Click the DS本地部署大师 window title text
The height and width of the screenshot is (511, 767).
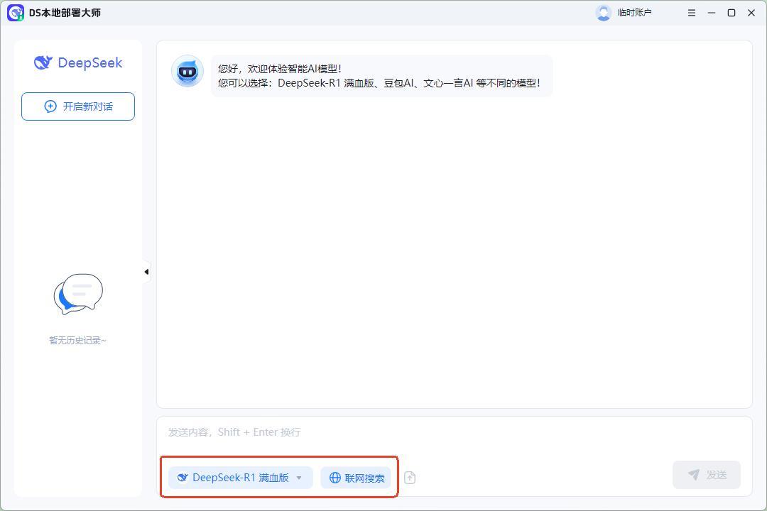point(65,13)
